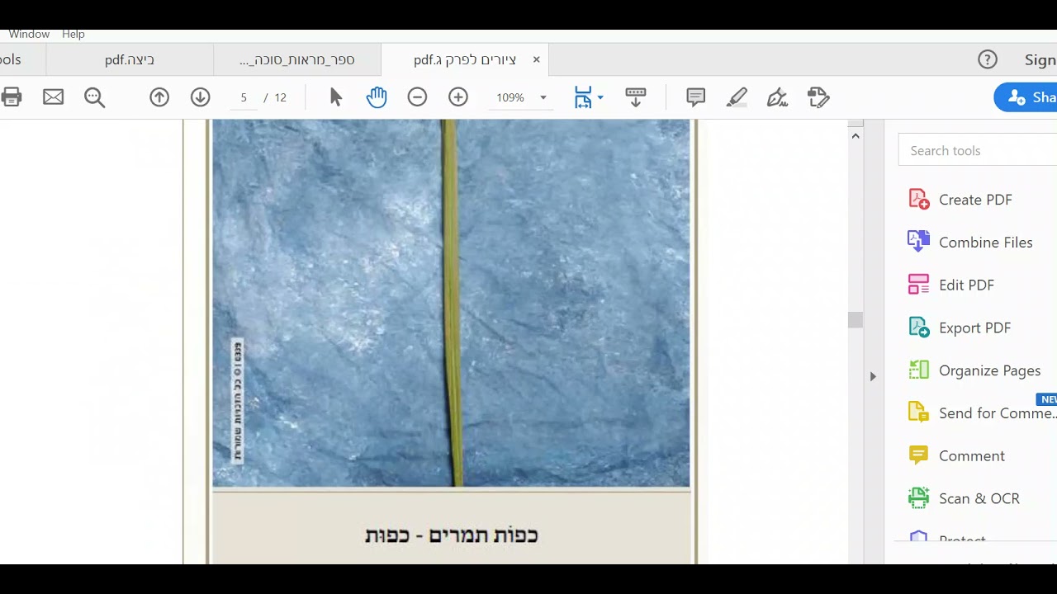This screenshot has height=594, width=1057.
Task: Go to next page arrow
Action: [x=201, y=97]
